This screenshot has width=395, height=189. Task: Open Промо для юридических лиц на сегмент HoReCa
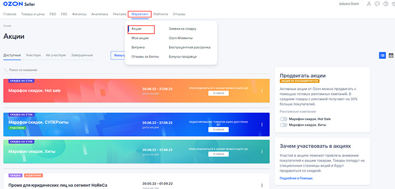tap(58, 185)
